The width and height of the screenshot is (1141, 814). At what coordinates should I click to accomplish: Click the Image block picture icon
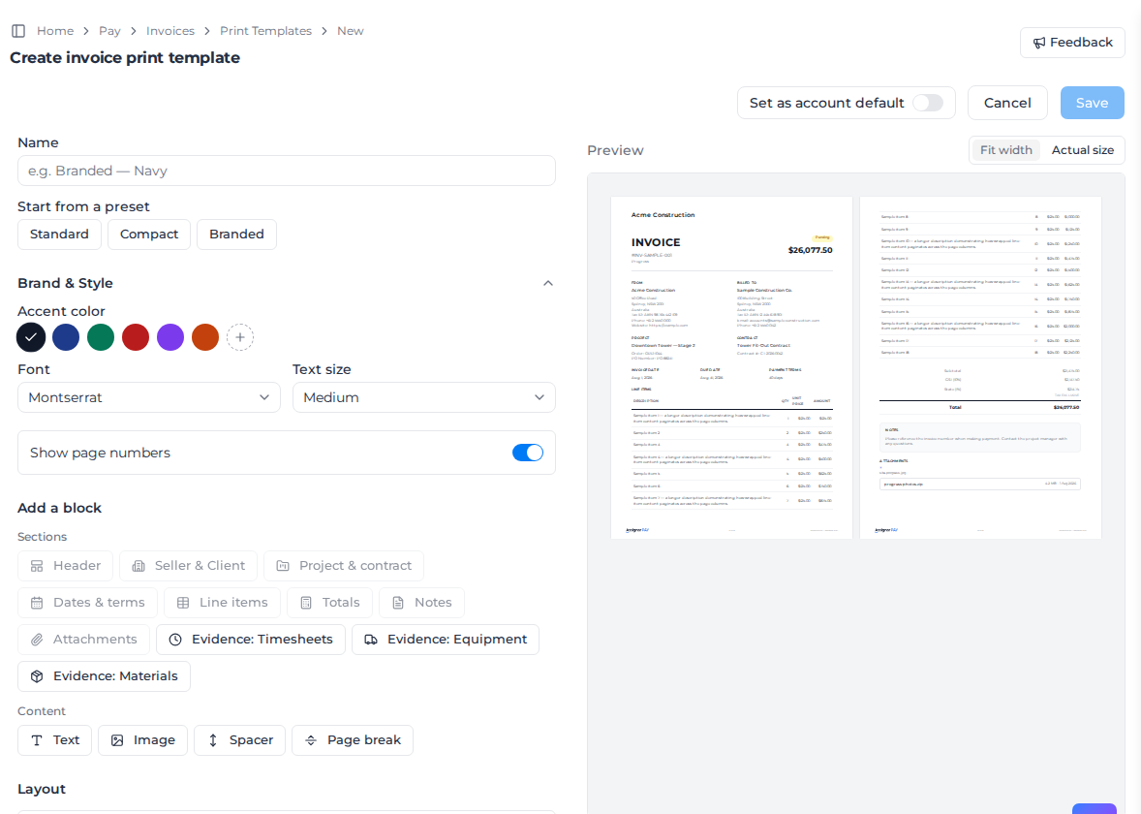click(x=117, y=740)
